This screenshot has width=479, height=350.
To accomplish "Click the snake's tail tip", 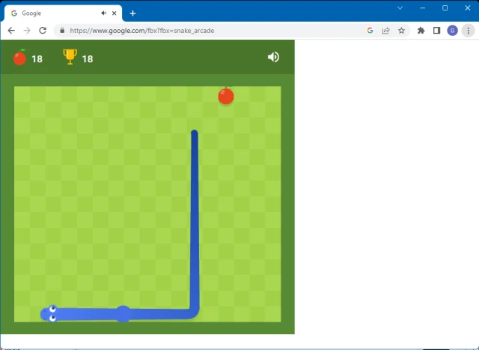I will (x=195, y=133).
